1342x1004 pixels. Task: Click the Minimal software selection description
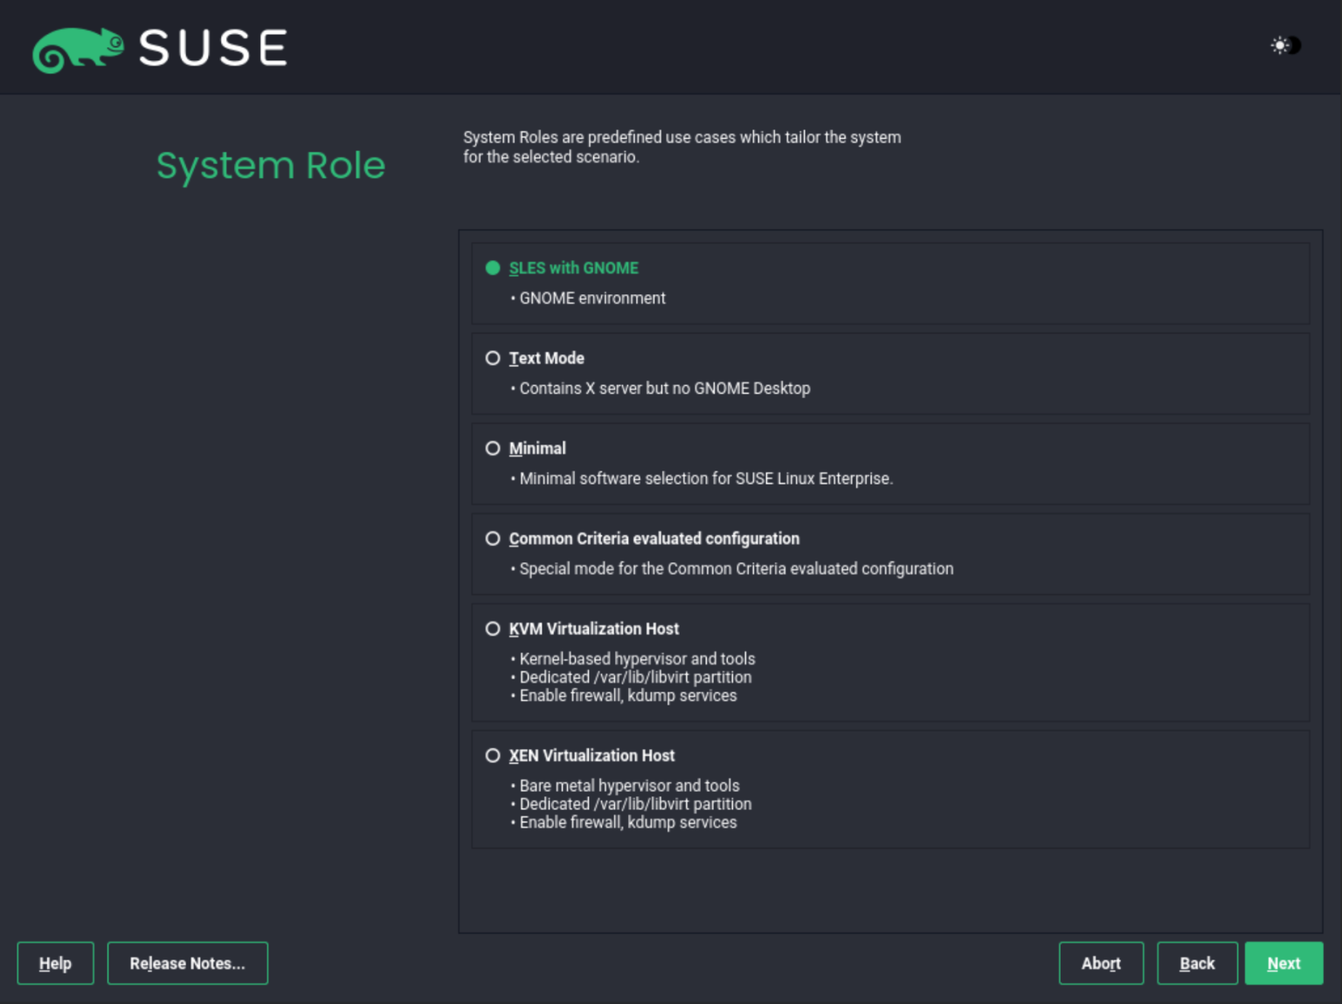pyautogui.click(x=705, y=478)
